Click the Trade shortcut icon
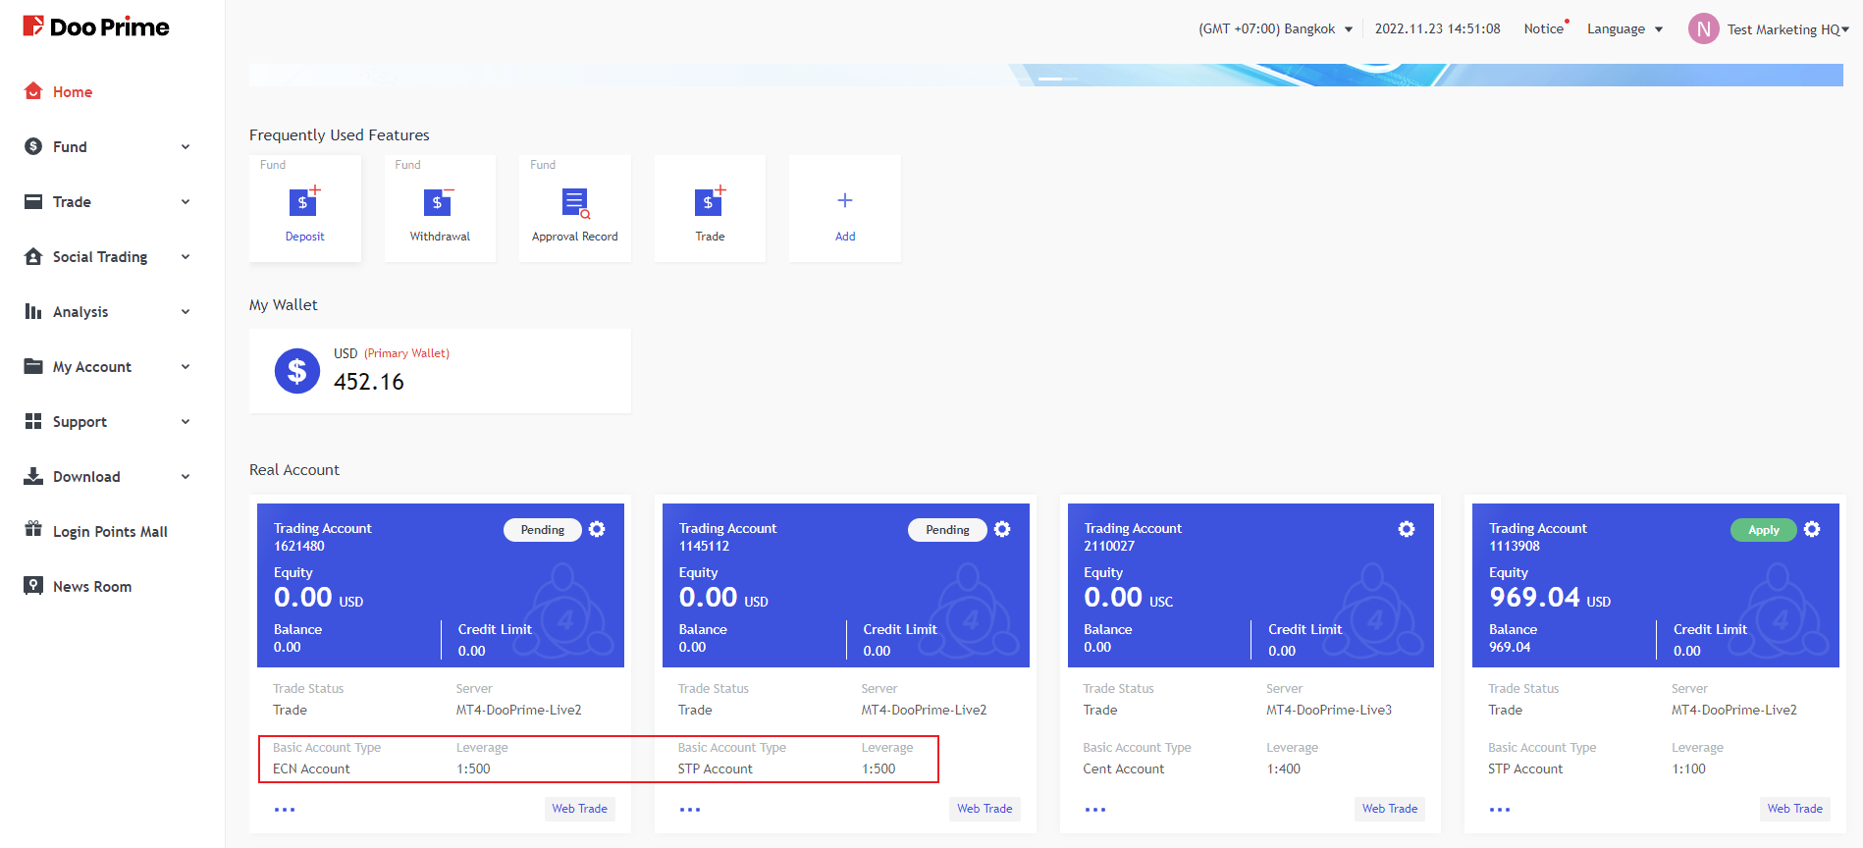This screenshot has width=1863, height=848. tap(709, 203)
